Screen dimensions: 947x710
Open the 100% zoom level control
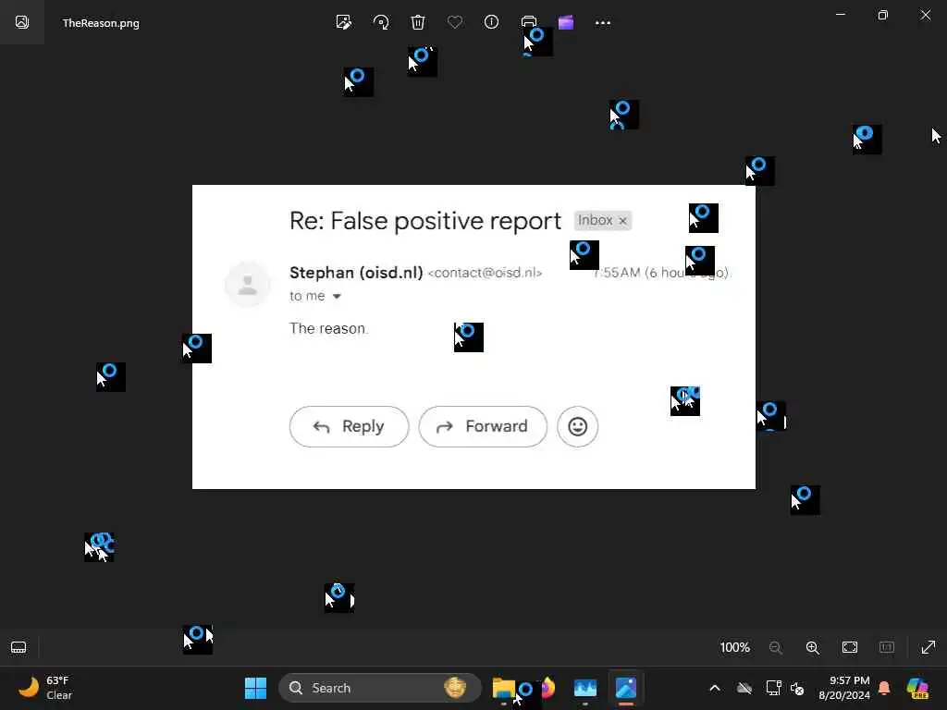coord(735,648)
